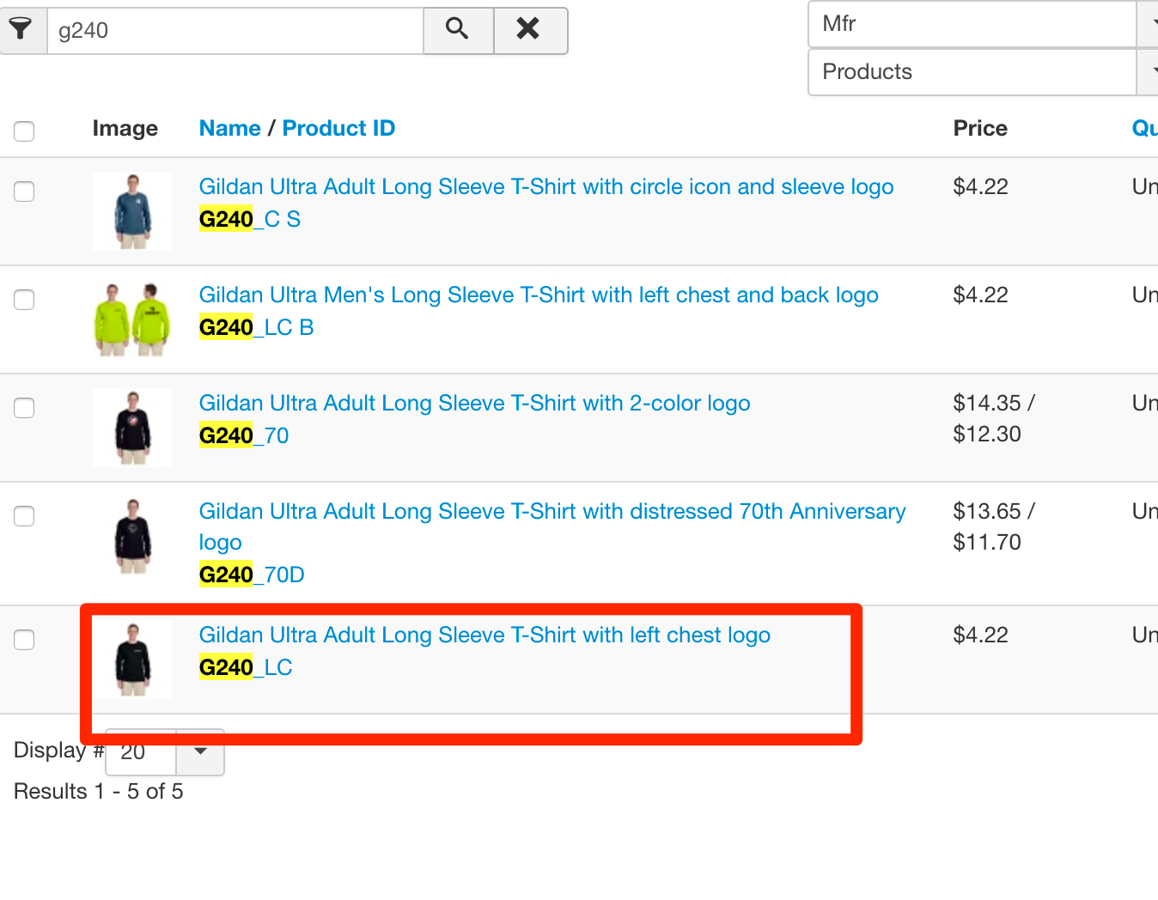This screenshot has width=1158, height=900.
Task: Open the Display # count dropdown
Action: pos(199,752)
